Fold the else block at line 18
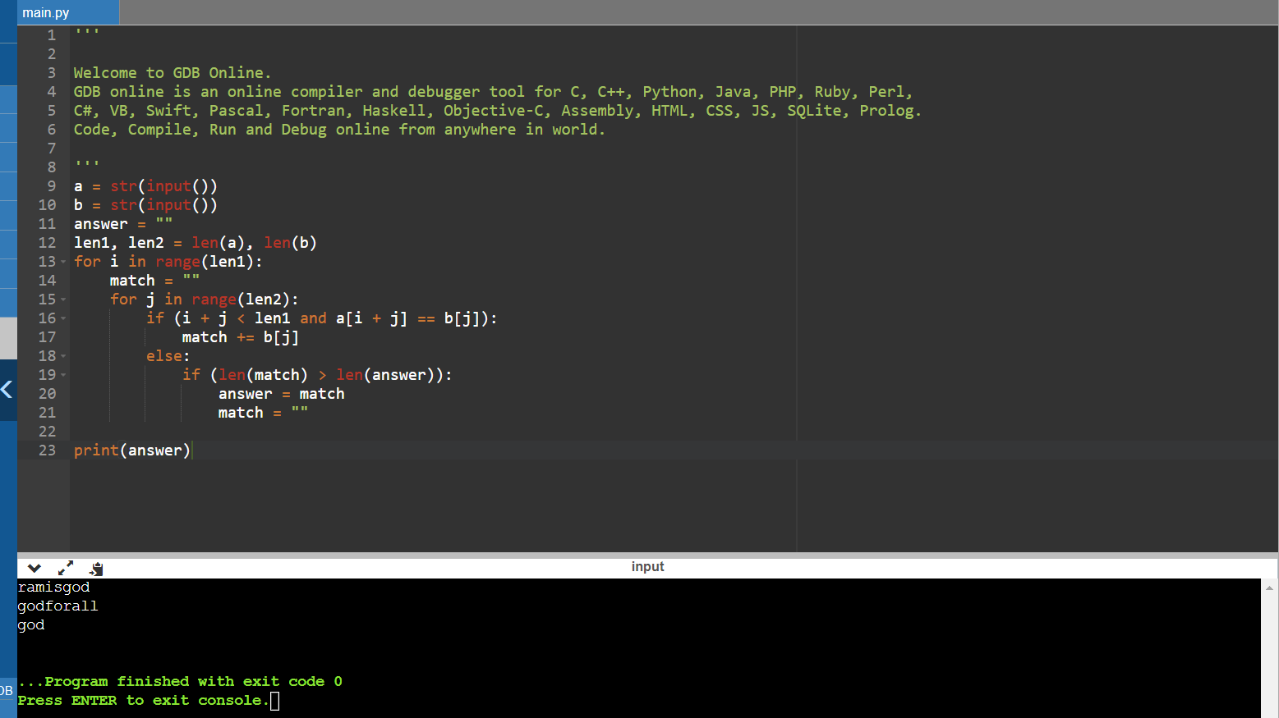This screenshot has height=718, width=1279. (x=63, y=357)
